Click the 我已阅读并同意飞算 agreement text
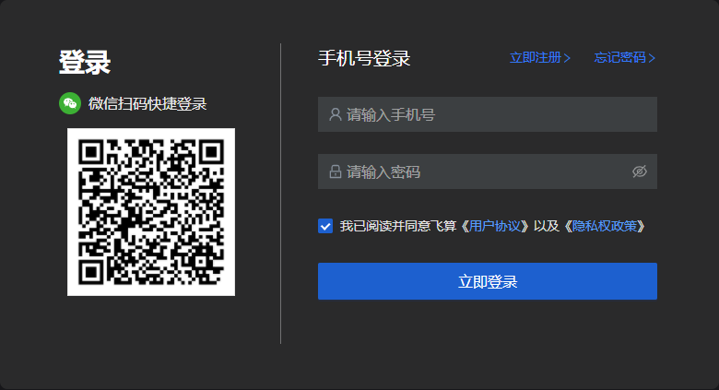Viewport: 719px width, 390px height. click(398, 226)
